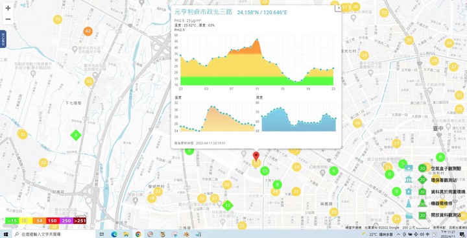The width and height of the screenshot is (467, 238).
Task: Select the yellow 17 station marker
Action: [396, 143]
